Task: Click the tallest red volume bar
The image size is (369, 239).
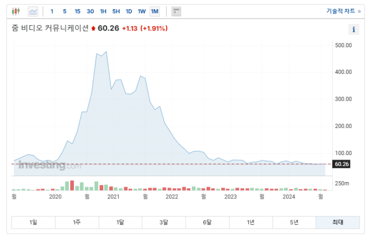Action: tap(72, 186)
